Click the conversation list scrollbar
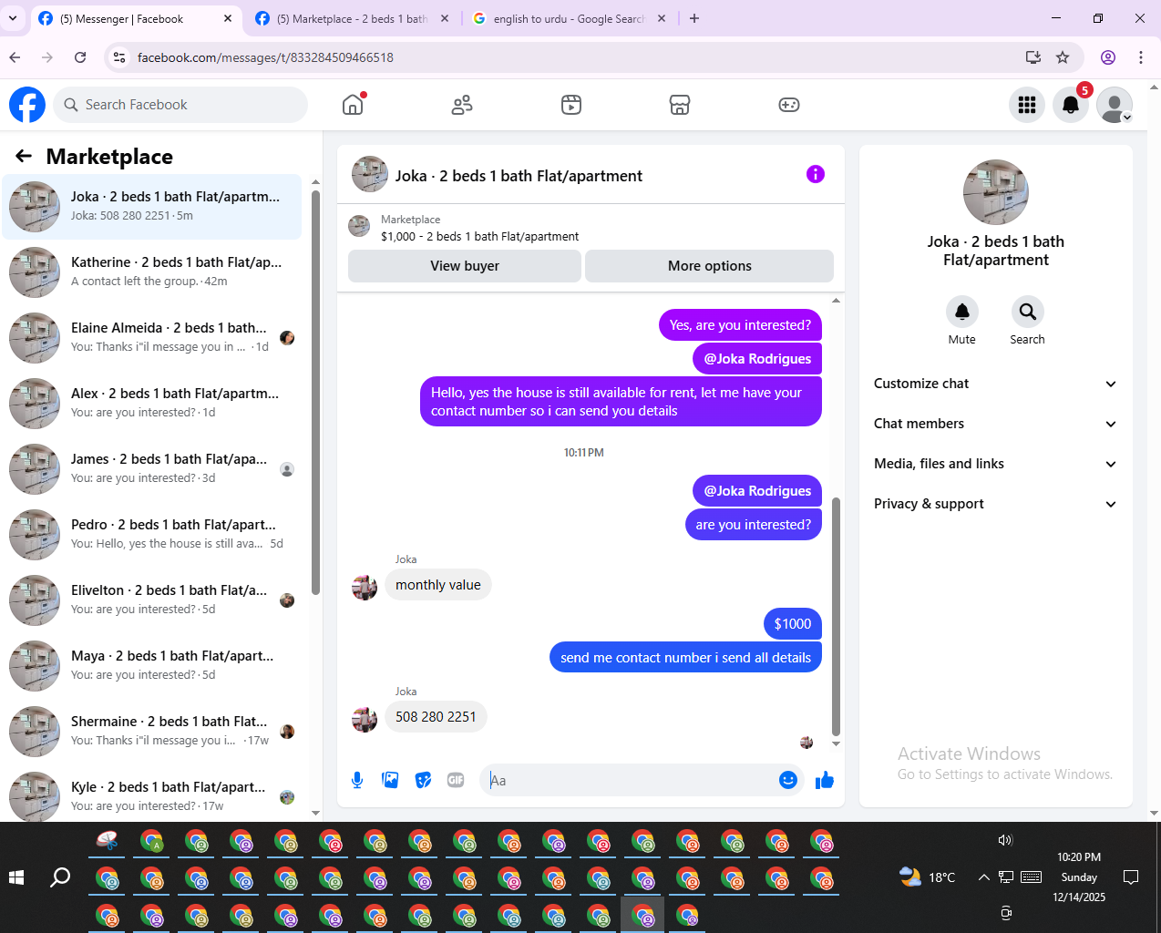 point(315,392)
